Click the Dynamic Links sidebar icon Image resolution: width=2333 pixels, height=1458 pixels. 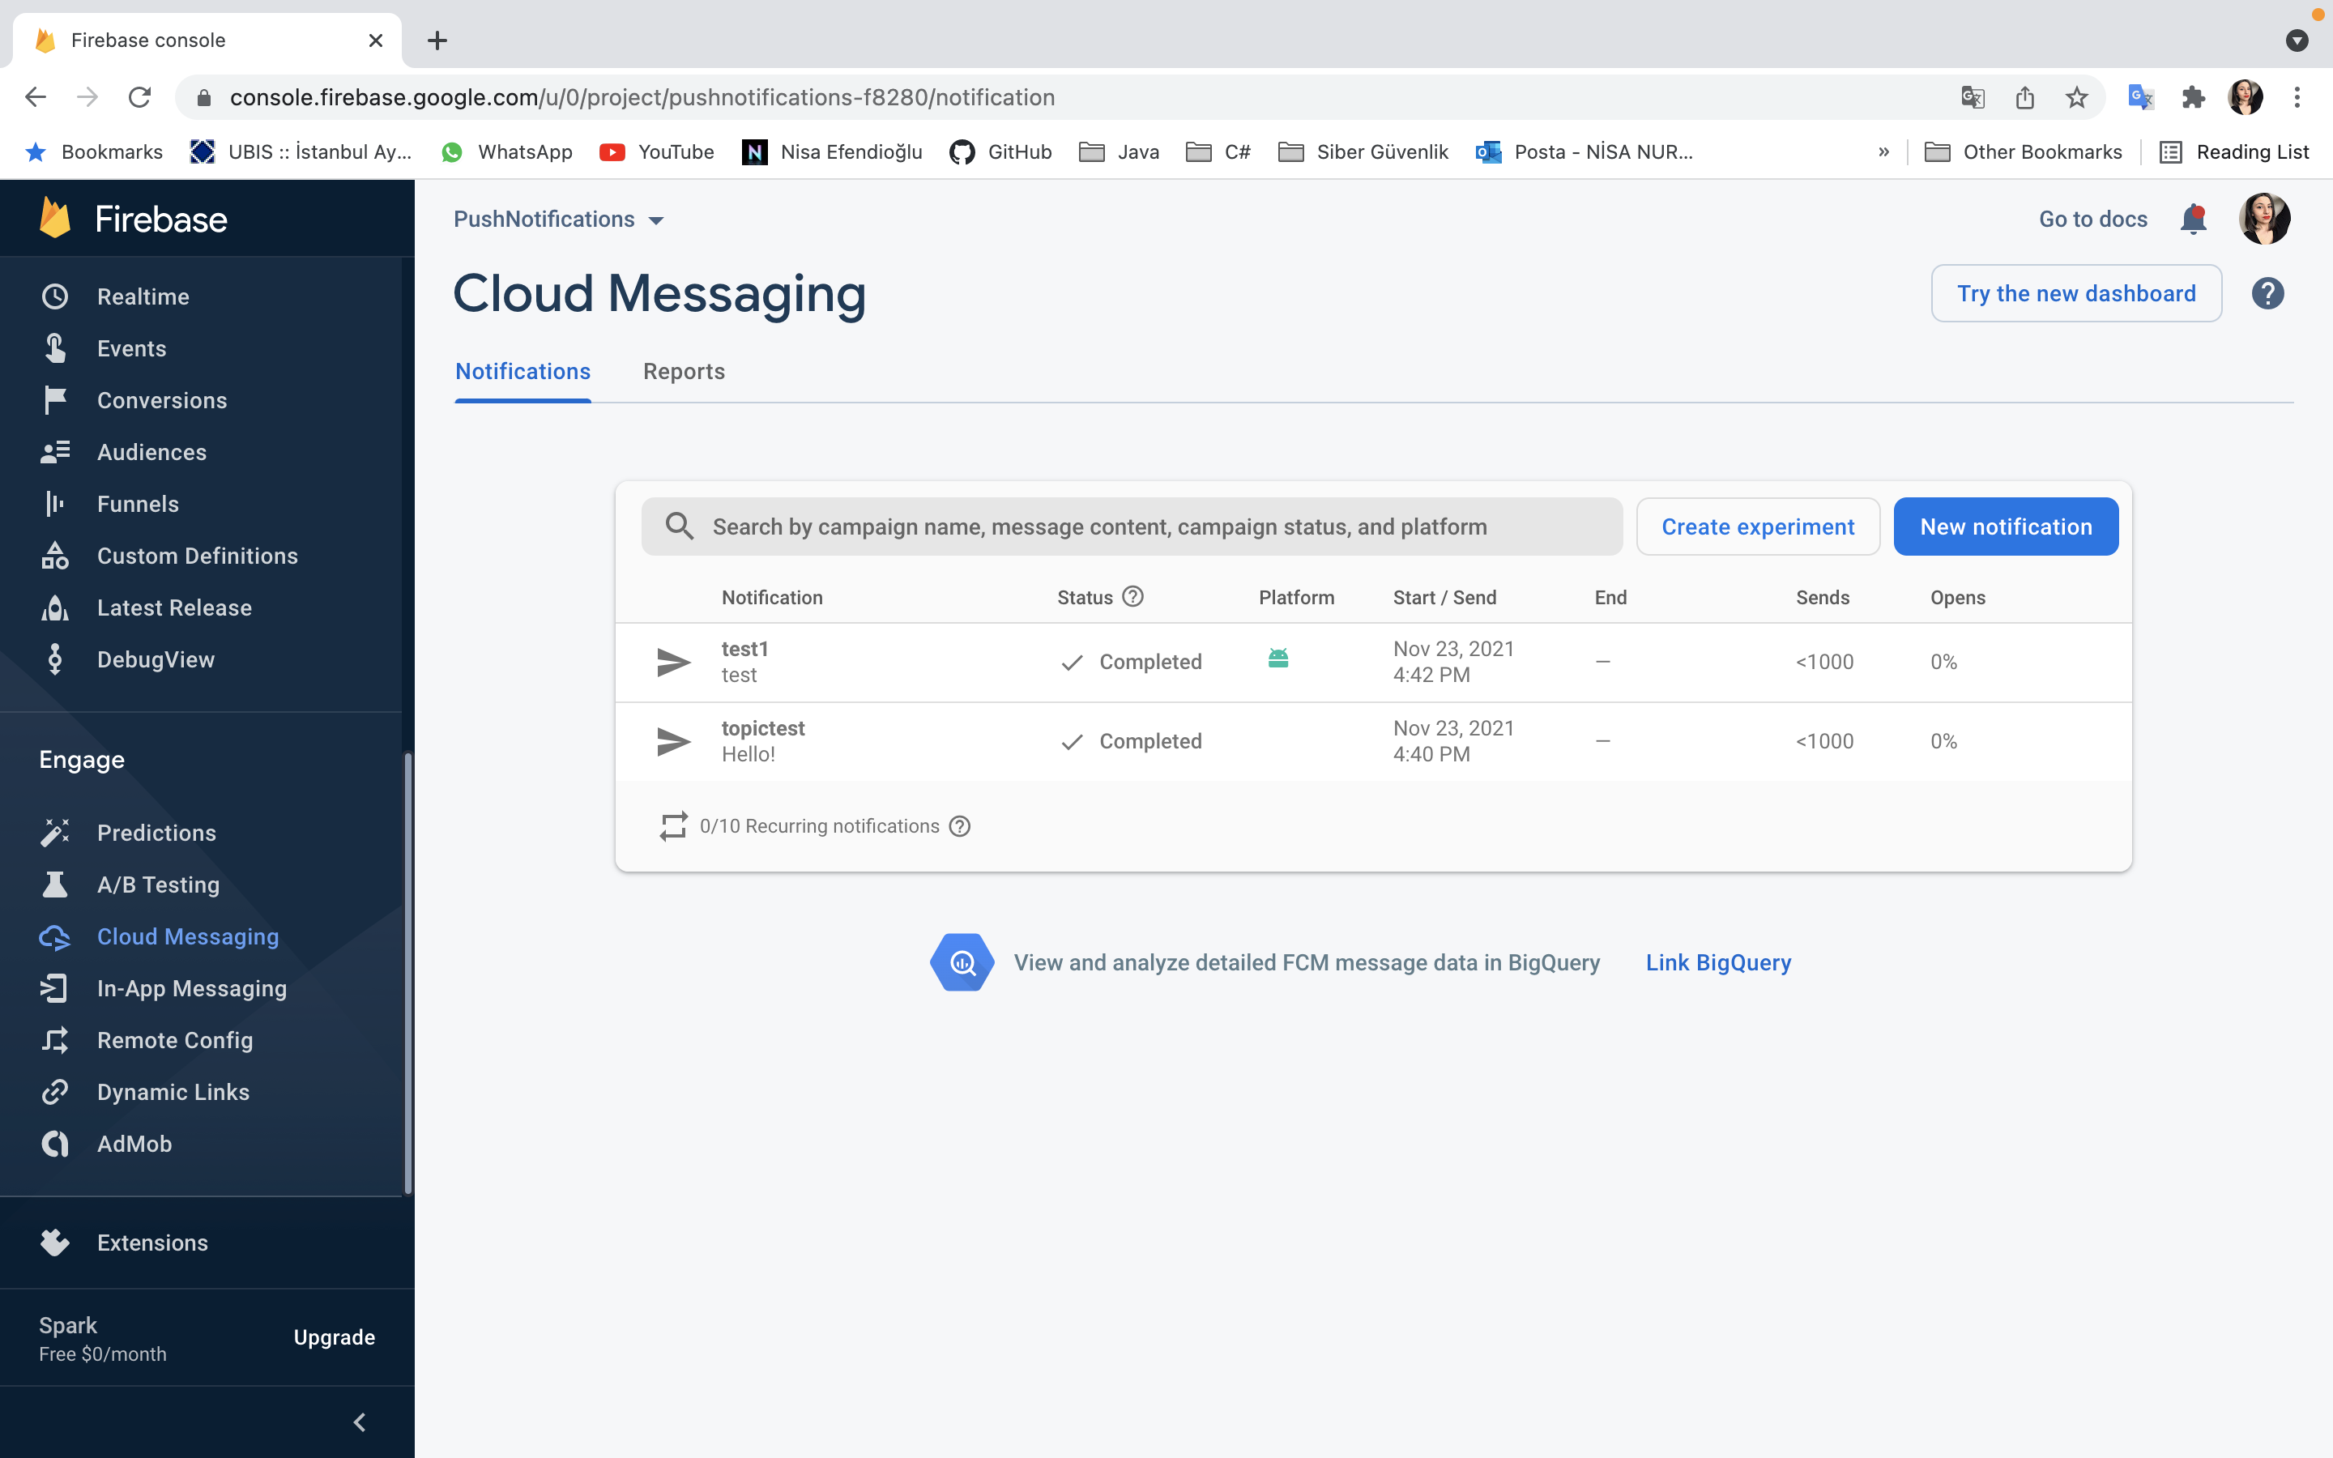[53, 1092]
